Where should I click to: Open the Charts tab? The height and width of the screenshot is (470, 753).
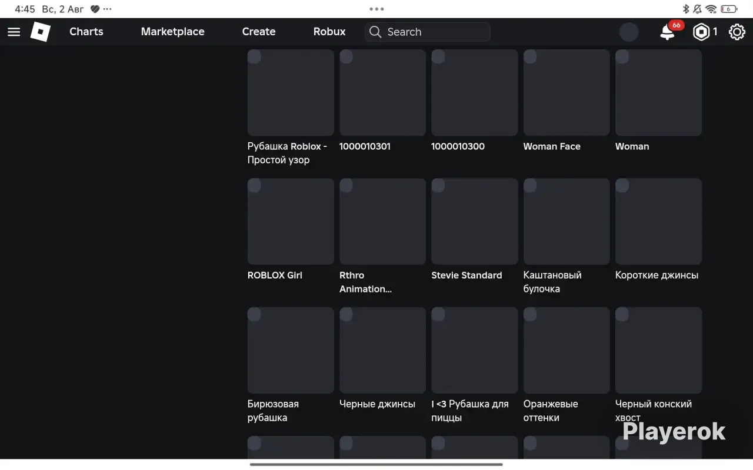click(86, 32)
